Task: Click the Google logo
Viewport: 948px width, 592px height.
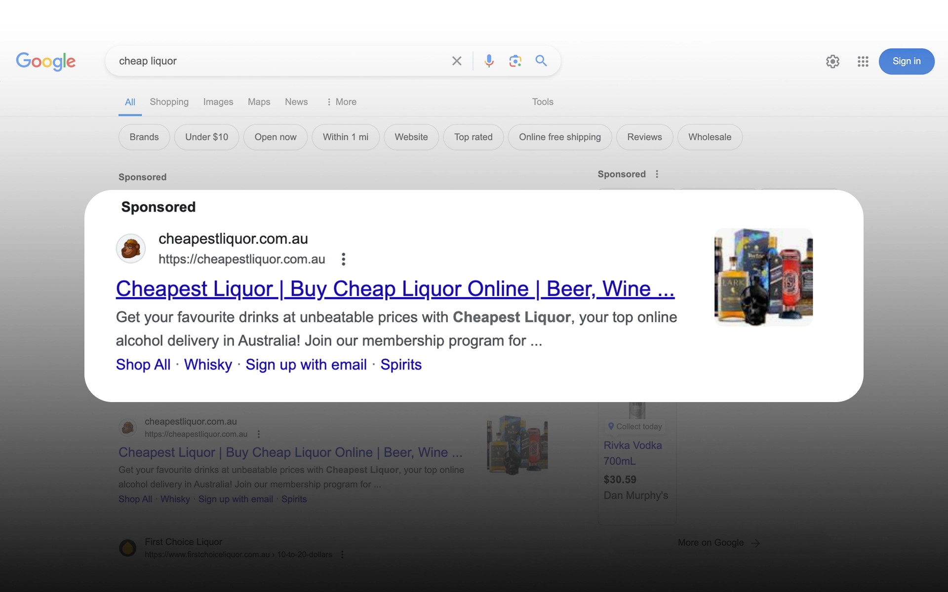Action: (46, 61)
